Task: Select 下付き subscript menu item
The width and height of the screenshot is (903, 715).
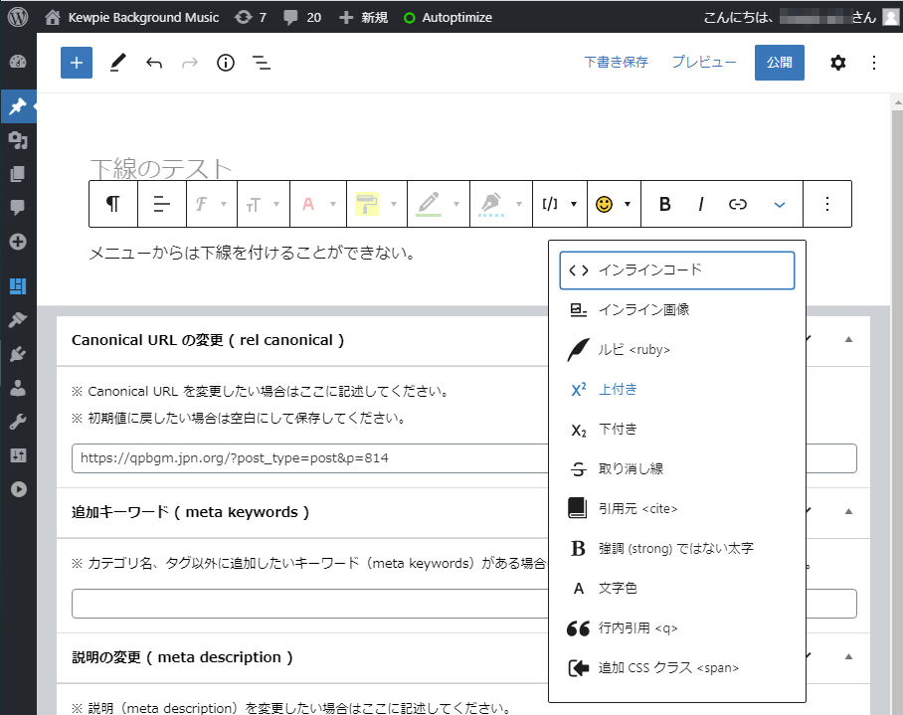Action: pos(677,429)
